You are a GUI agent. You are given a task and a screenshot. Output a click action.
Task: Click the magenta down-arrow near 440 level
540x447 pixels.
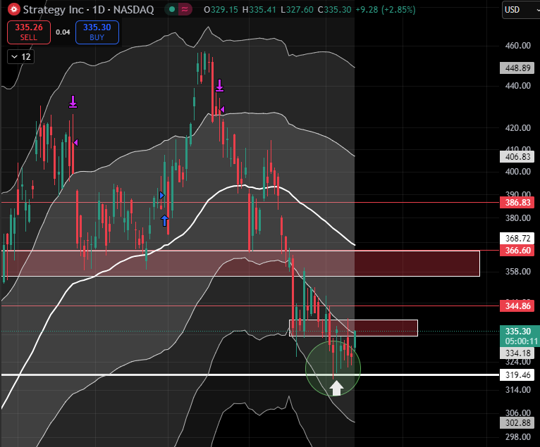tap(219, 85)
